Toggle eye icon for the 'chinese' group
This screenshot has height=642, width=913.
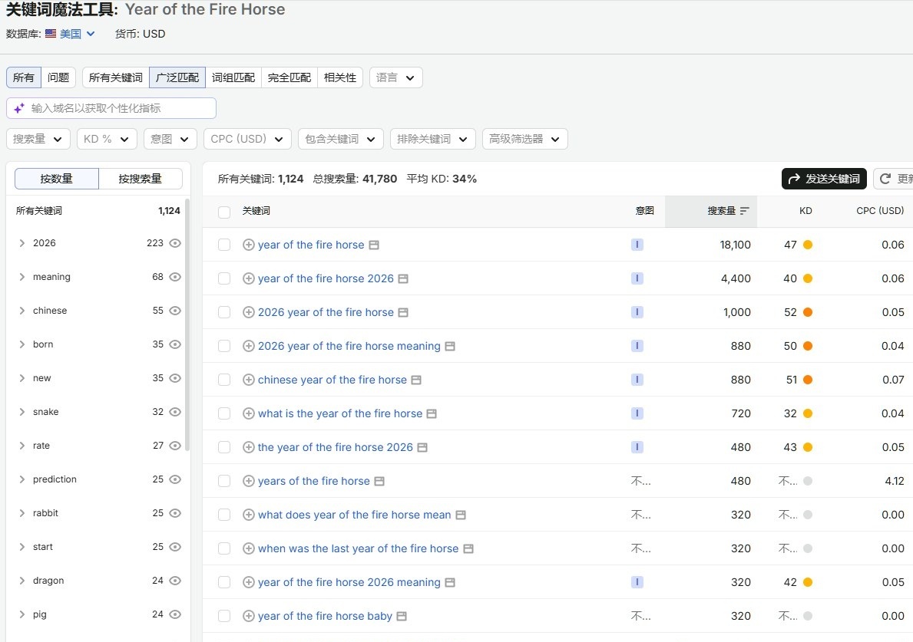(x=175, y=311)
